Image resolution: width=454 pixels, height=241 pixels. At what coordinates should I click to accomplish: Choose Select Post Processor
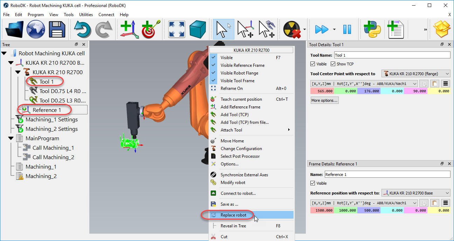point(241,156)
